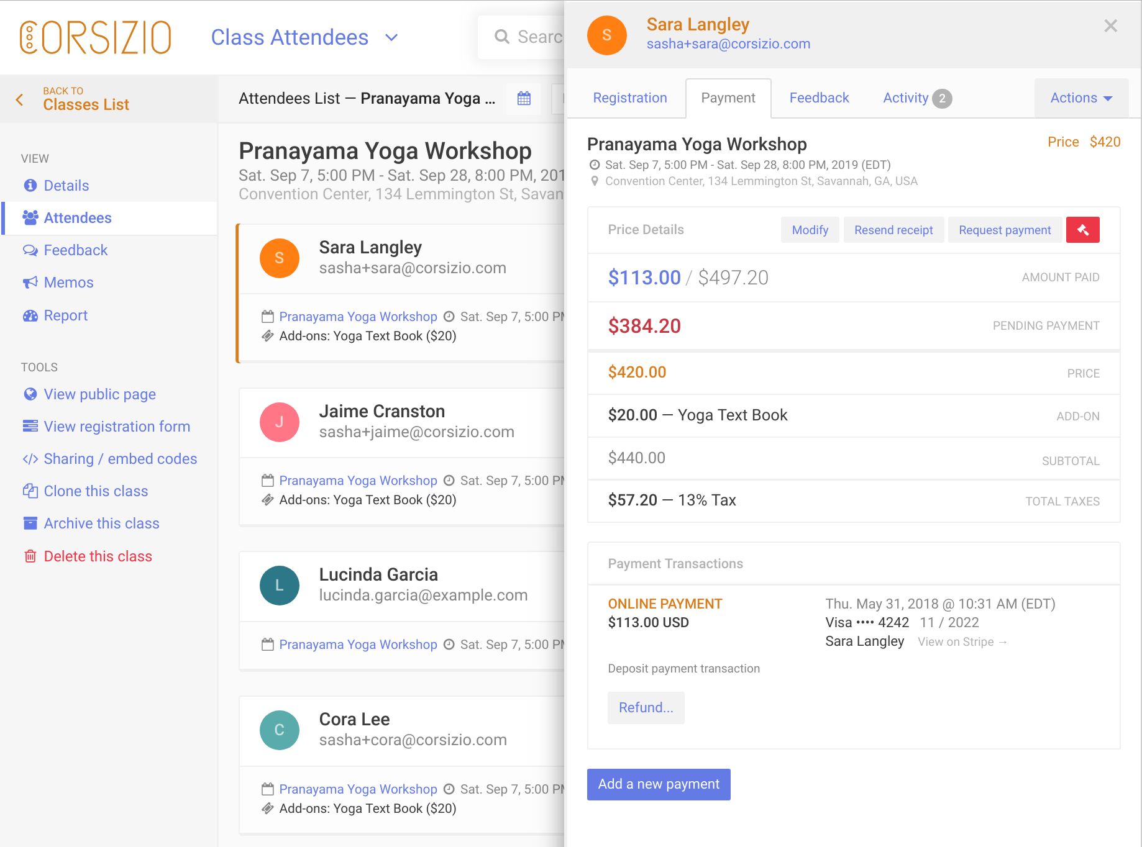Click the Resend receipt button

click(x=893, y=230)
